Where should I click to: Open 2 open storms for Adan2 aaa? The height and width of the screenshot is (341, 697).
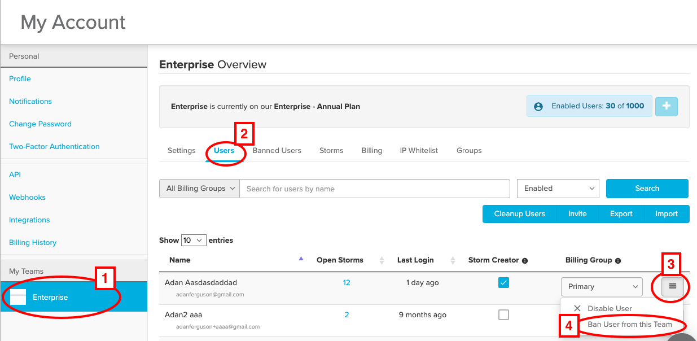coord(347,315)
